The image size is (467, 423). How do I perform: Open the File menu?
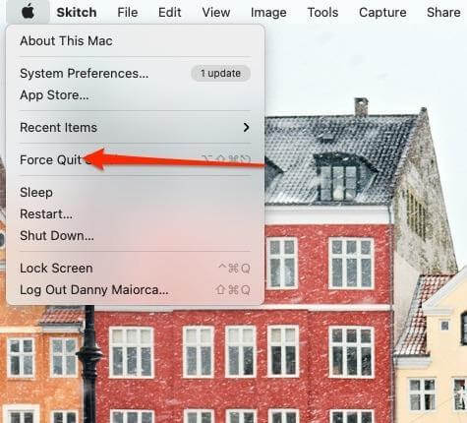[x=128, y=13]
